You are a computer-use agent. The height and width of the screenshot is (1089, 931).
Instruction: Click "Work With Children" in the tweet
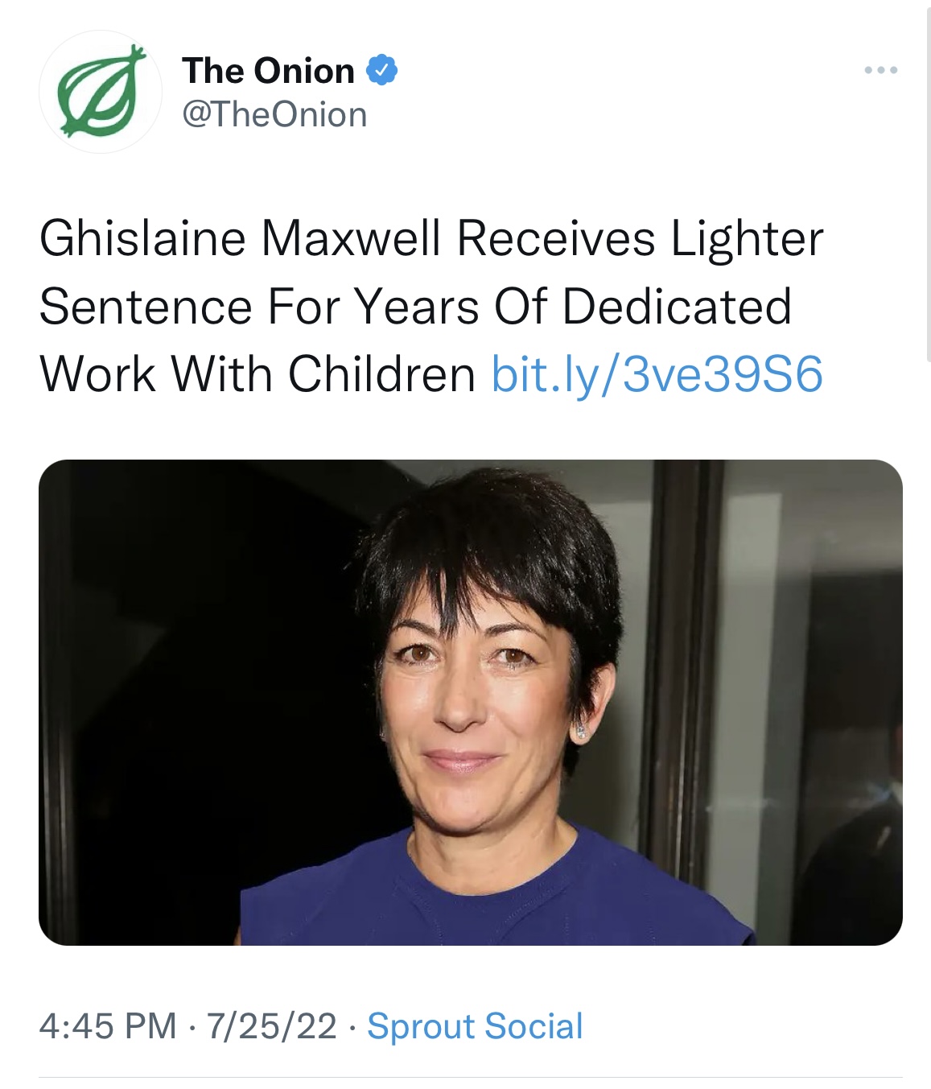click(x=257, y=374)
